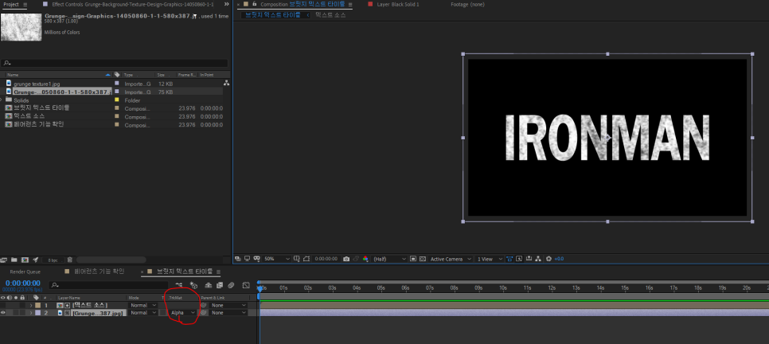Delete selected project item with trash icon
Viewport: 769px width, 344px height.
tap(69, 260)
